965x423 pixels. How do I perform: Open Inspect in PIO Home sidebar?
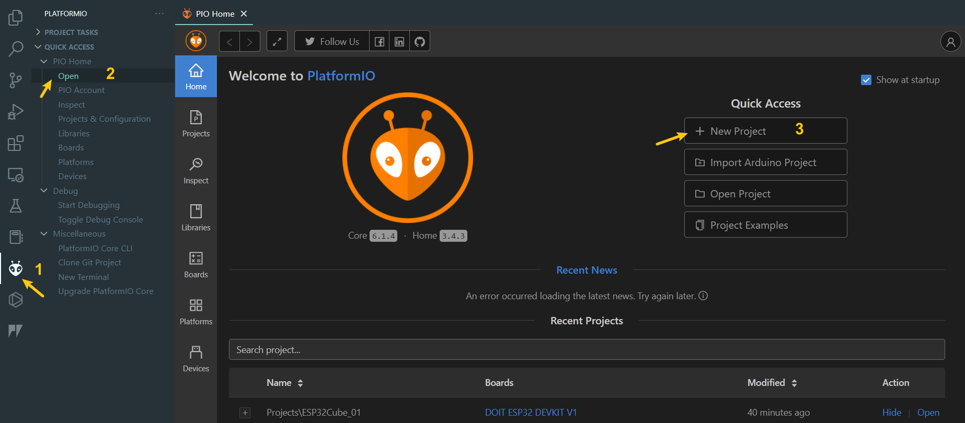coord(196,170)
